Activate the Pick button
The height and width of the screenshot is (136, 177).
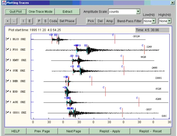91,21
